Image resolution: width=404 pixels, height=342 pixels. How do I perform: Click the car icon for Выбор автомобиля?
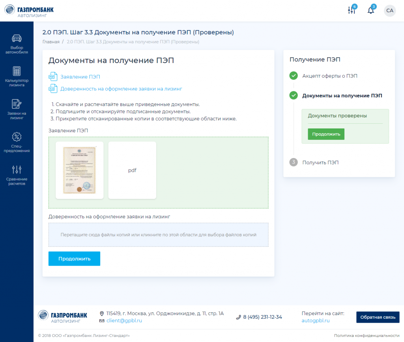pyautogui.click(x=17, y=38)
